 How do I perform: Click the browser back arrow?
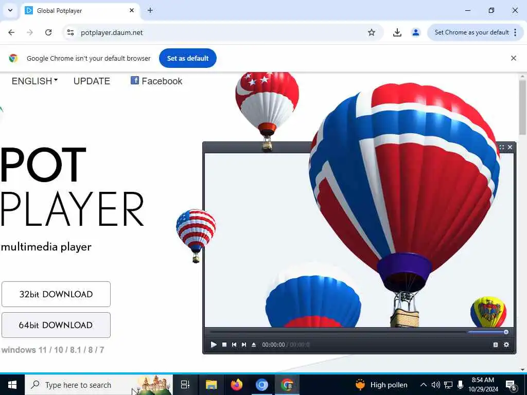click(x=11, y=32)
